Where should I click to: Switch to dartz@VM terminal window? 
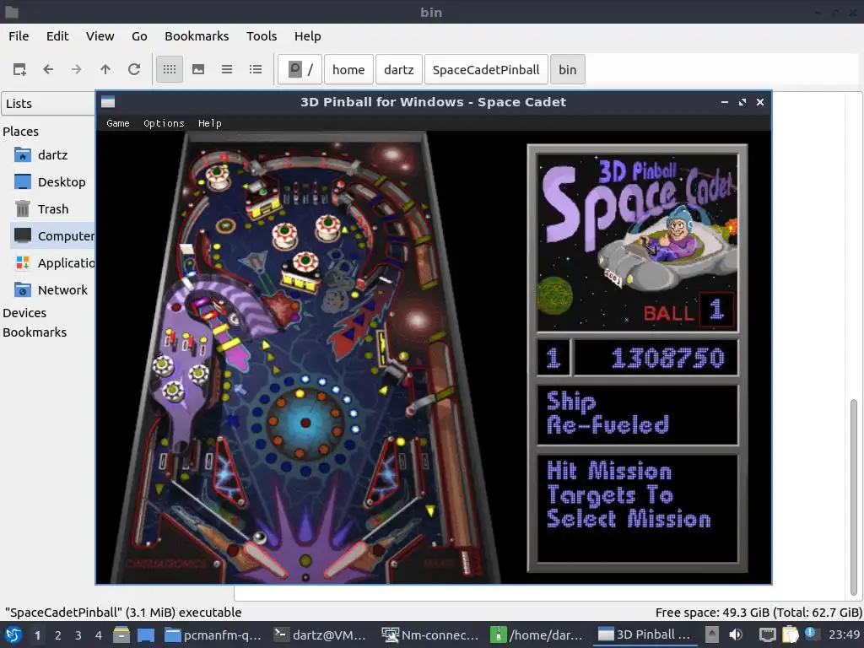321,635
